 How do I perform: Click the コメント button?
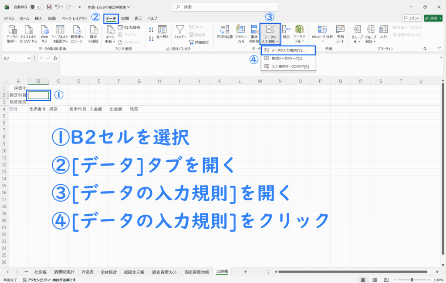pyautogui.click(x=412, y=18)
